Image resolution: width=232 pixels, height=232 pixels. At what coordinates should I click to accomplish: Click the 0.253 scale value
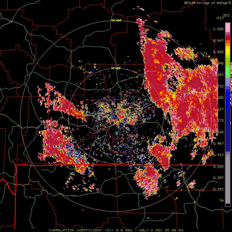coord(218,189)
